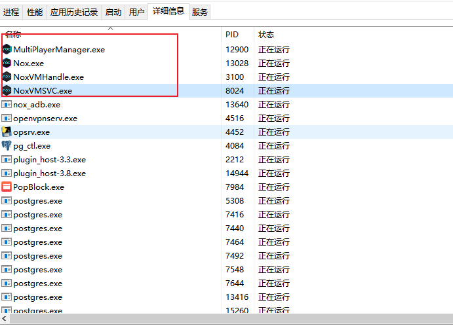Viewport: 453px width, 330px height.
Task: Switch to the 启动 tab
Action: (x=113, y=12)
